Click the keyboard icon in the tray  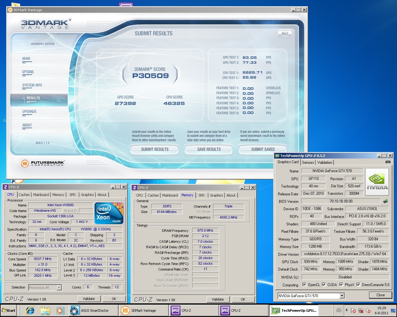click(338, 310)
